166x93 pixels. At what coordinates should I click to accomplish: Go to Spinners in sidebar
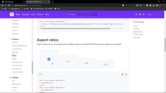point(15,27)
